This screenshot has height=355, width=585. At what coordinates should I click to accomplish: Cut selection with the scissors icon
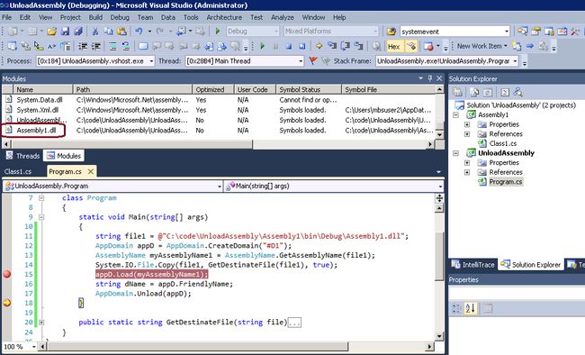[95, 32]
